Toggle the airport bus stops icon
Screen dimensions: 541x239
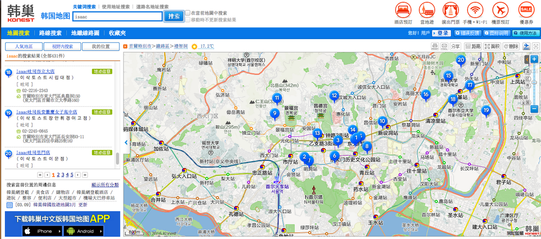click(x=527, y=46)
